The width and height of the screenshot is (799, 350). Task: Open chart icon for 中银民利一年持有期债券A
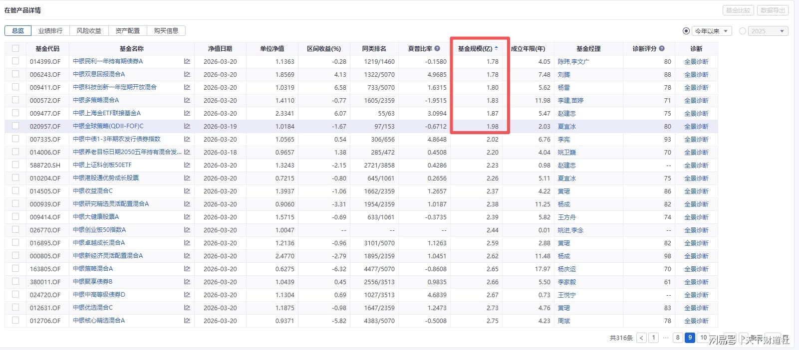pos(187,61)
